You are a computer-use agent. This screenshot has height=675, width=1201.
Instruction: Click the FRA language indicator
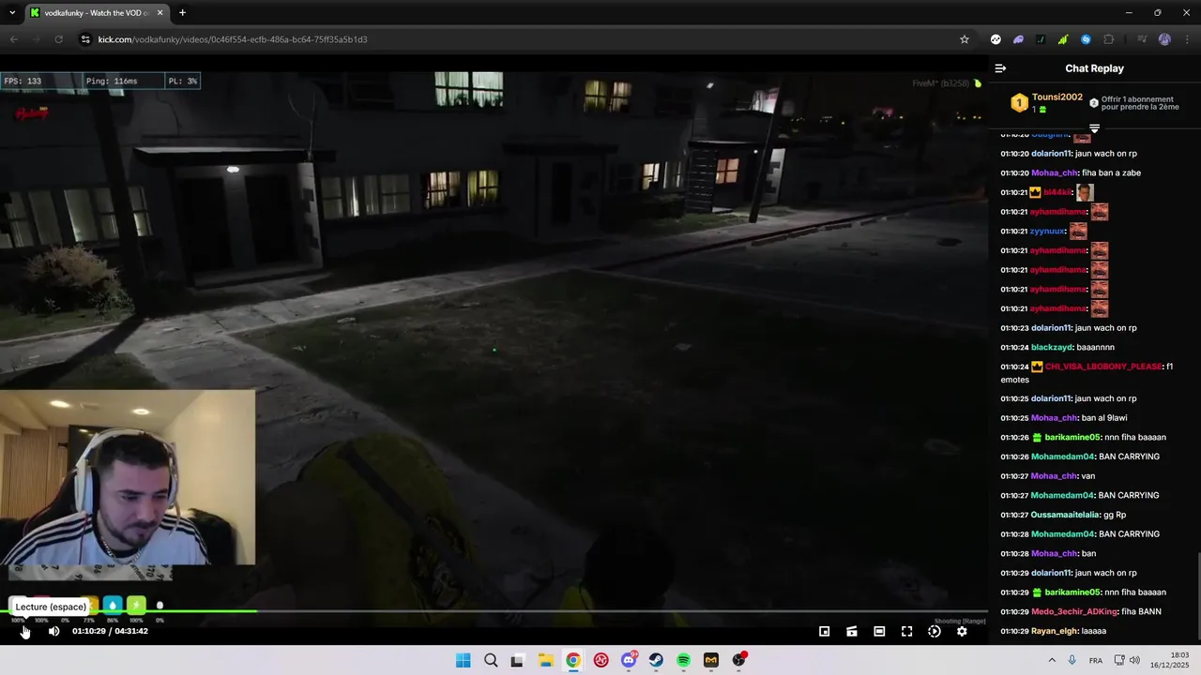tap(1095, 660)
